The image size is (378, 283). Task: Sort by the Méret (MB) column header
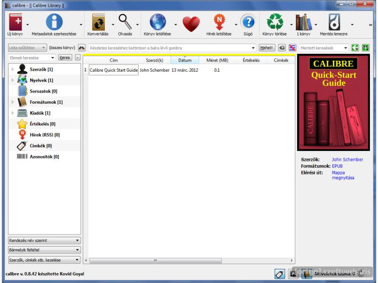tap(217, 60)
